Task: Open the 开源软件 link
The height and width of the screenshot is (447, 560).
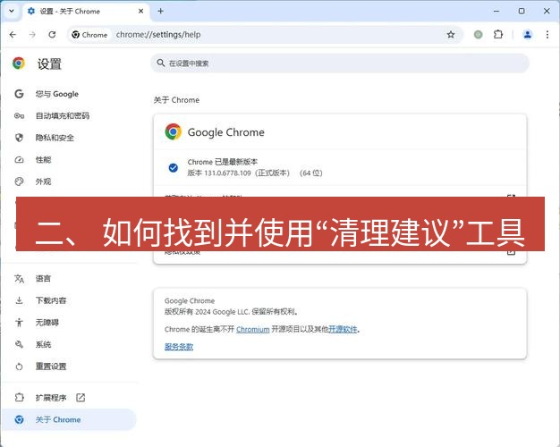Action: [x=343, y=329]
